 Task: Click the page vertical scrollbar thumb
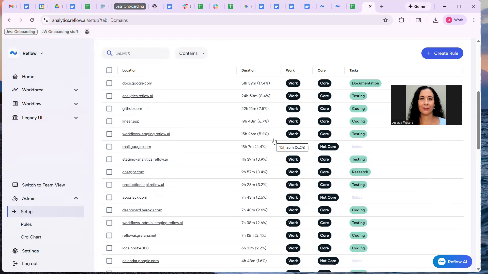pyautogui.click(x=478, y=121)
